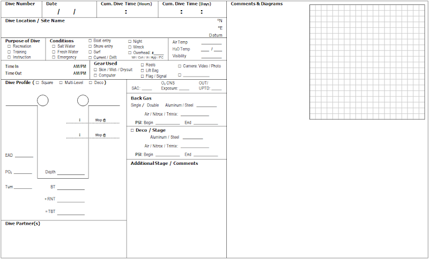Screen dimensions: 429x259
Task: Tick the Wreck checkbox
Action: click(x=130, y=47)
